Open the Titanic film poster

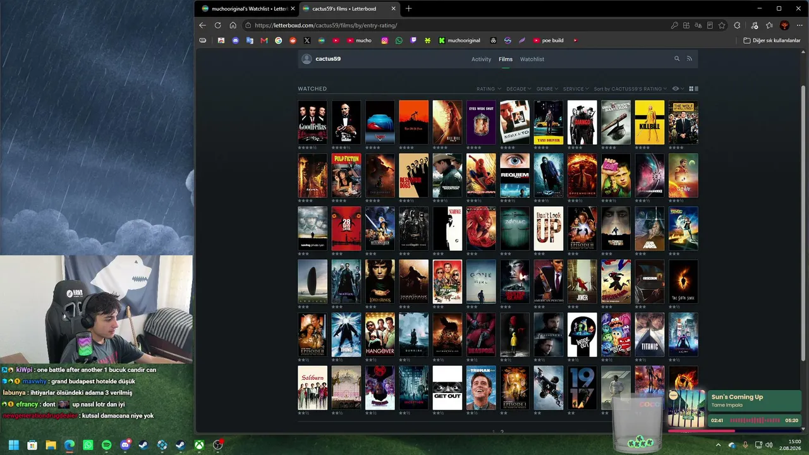tap(650, 334)
